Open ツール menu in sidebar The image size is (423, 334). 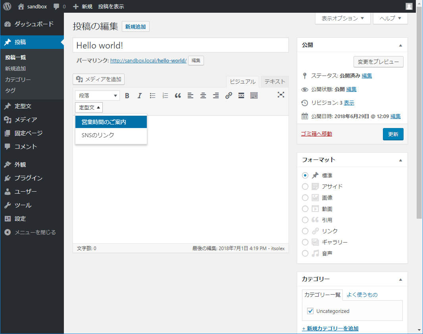coord(32,205)
